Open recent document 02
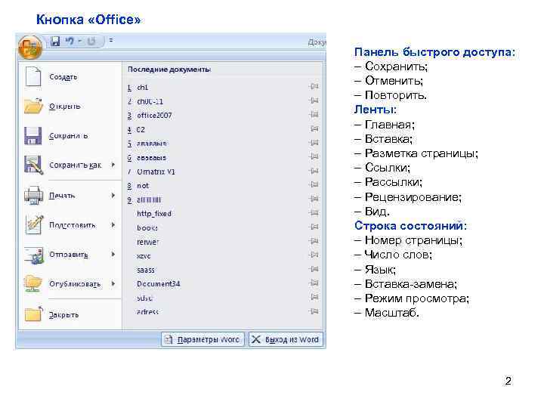The image size is (544, 408). [223, 129]
